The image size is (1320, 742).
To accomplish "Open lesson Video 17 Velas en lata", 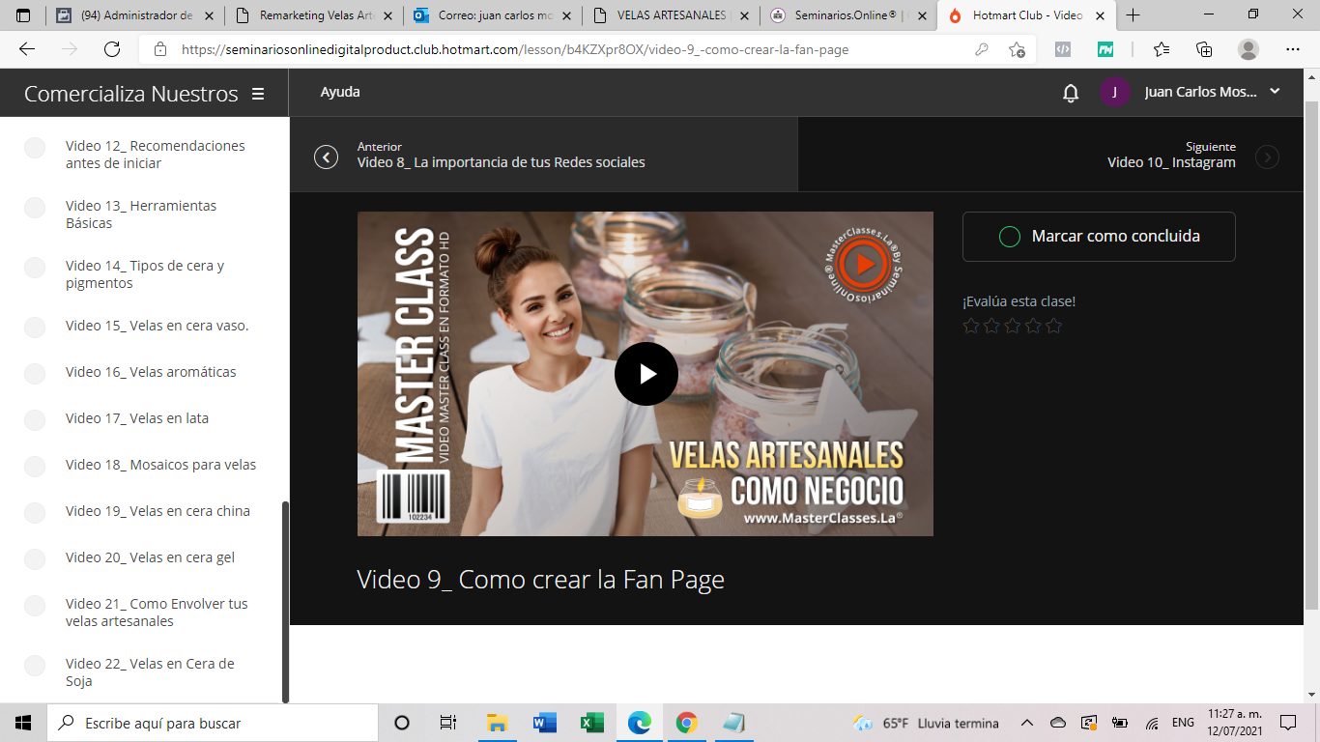I will [x=137, y=418].
